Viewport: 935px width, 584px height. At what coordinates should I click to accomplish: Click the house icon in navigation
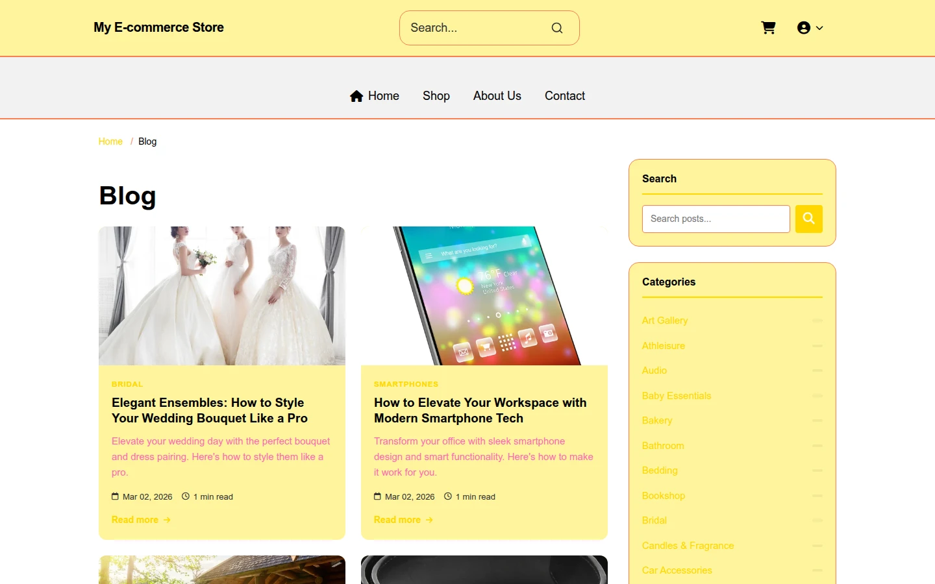pos(356,96)
